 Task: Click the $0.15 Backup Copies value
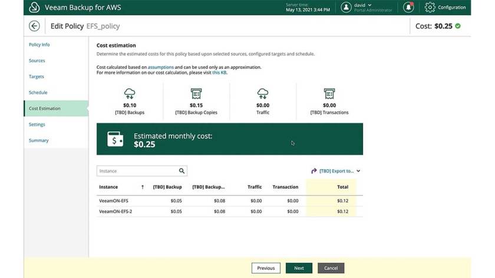tap(196, 105)
